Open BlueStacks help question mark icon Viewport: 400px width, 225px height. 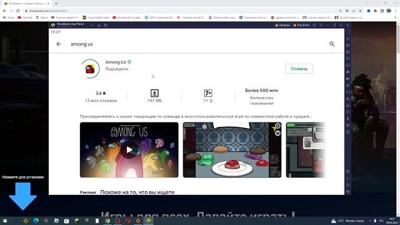tap(314, 25)
